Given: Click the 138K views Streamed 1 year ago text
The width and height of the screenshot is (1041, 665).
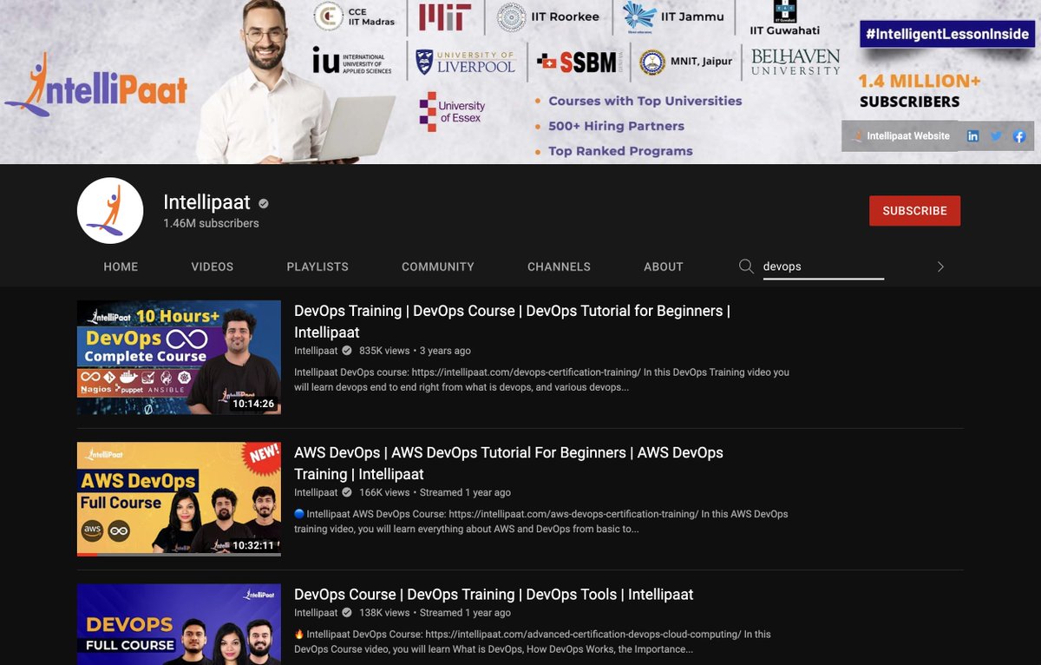Looking at the screenshot, I should (x=435, y=613).
